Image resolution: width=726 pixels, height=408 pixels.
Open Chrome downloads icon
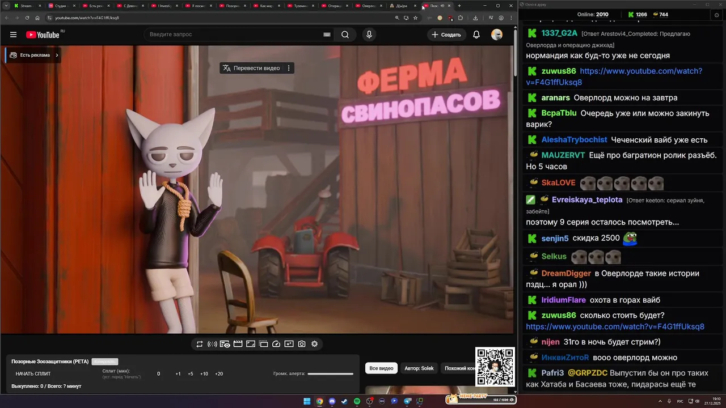click(x=475, y=18)
